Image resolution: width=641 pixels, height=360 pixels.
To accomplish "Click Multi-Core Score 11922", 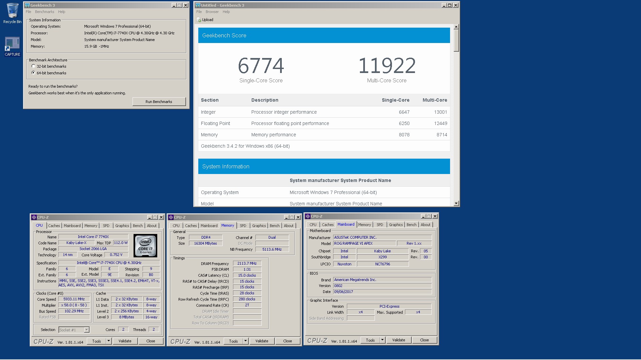I will pos(387,65).
